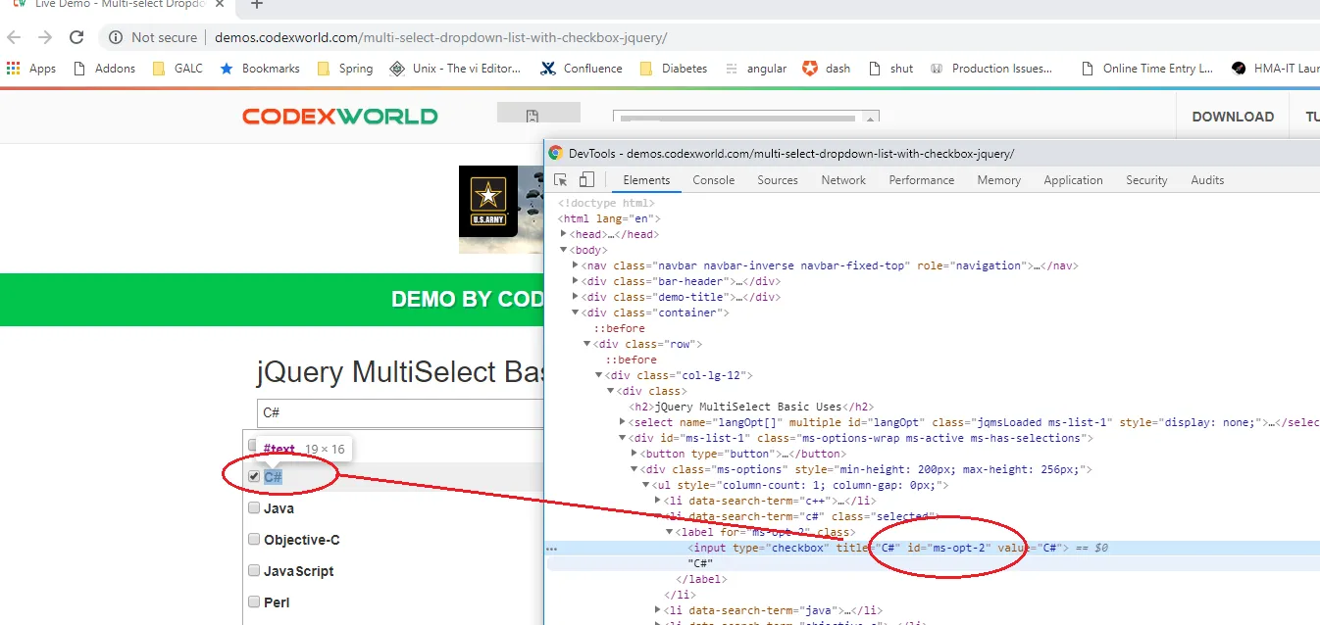Viewport: 1320px width, 625px height.
Task: Check the Objective-C option checkbox
Action: (254, 539)
